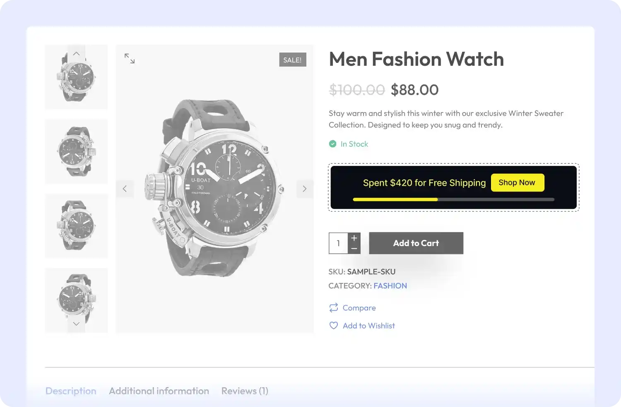This screenshot has width=621, height=407.
Task: Select the Description tab
Action: (71, 391)
